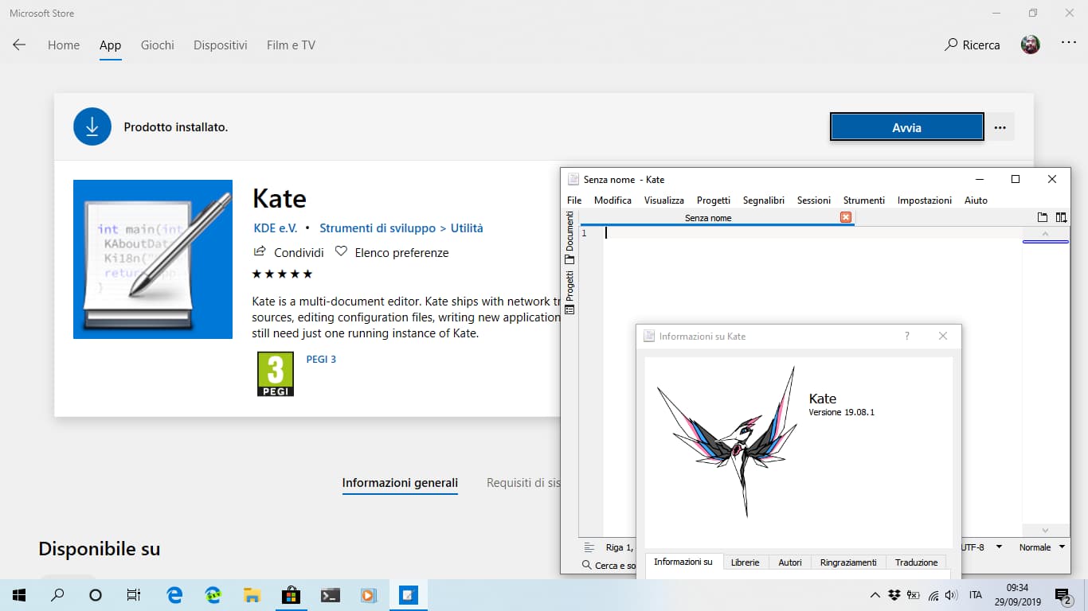This screenshot has width=1088, height=611.
Task: Open the Store top-right three-dot menu
Action: tap(1069, 43)
